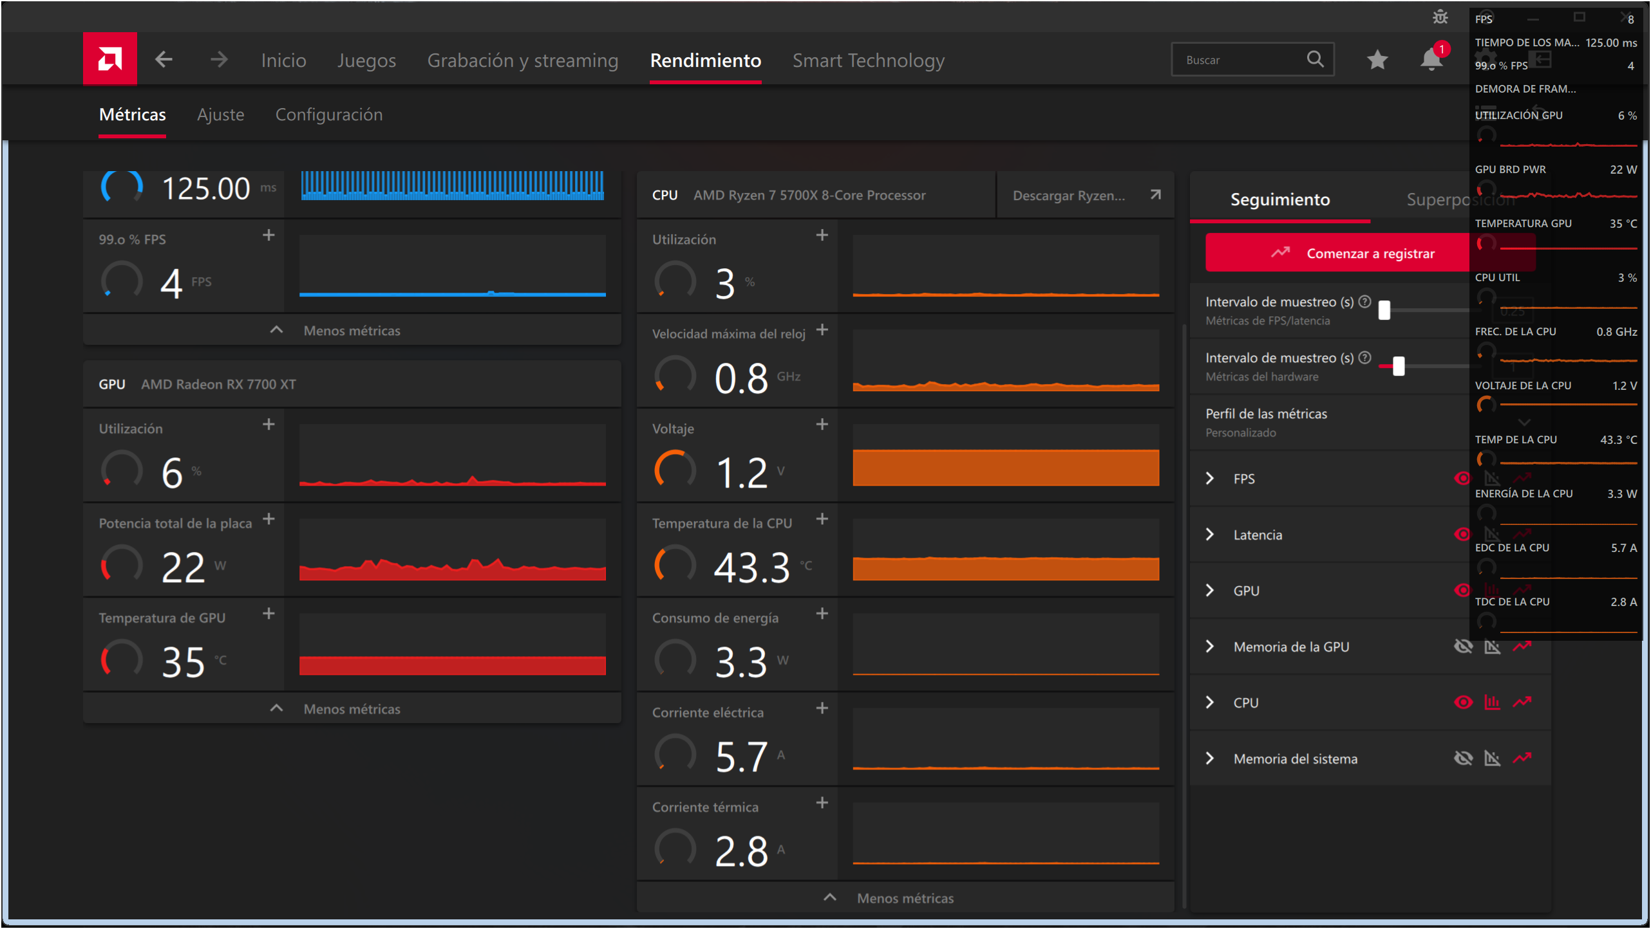The width and height of the screenshot is (1651, 929).
Task: Toggle GPU visibility eye icon
Action: (x=1462, y=591)
